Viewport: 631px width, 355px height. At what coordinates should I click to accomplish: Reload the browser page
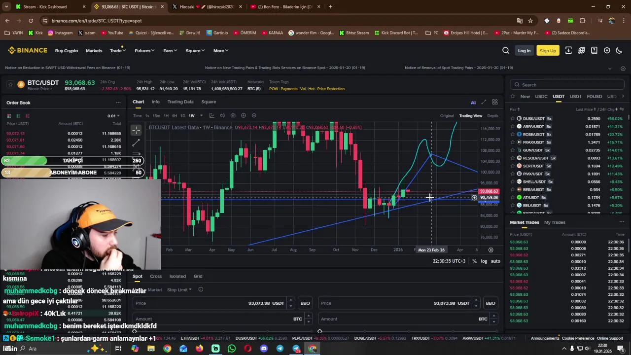[x=31, y=21]
